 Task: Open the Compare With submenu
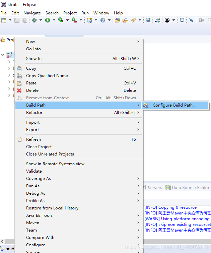pos(79,238)
